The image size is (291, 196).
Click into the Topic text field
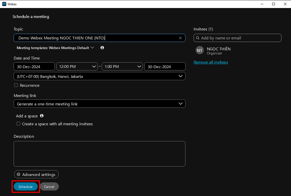pos(99,38)
